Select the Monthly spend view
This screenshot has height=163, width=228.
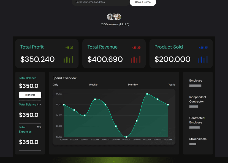133,85
